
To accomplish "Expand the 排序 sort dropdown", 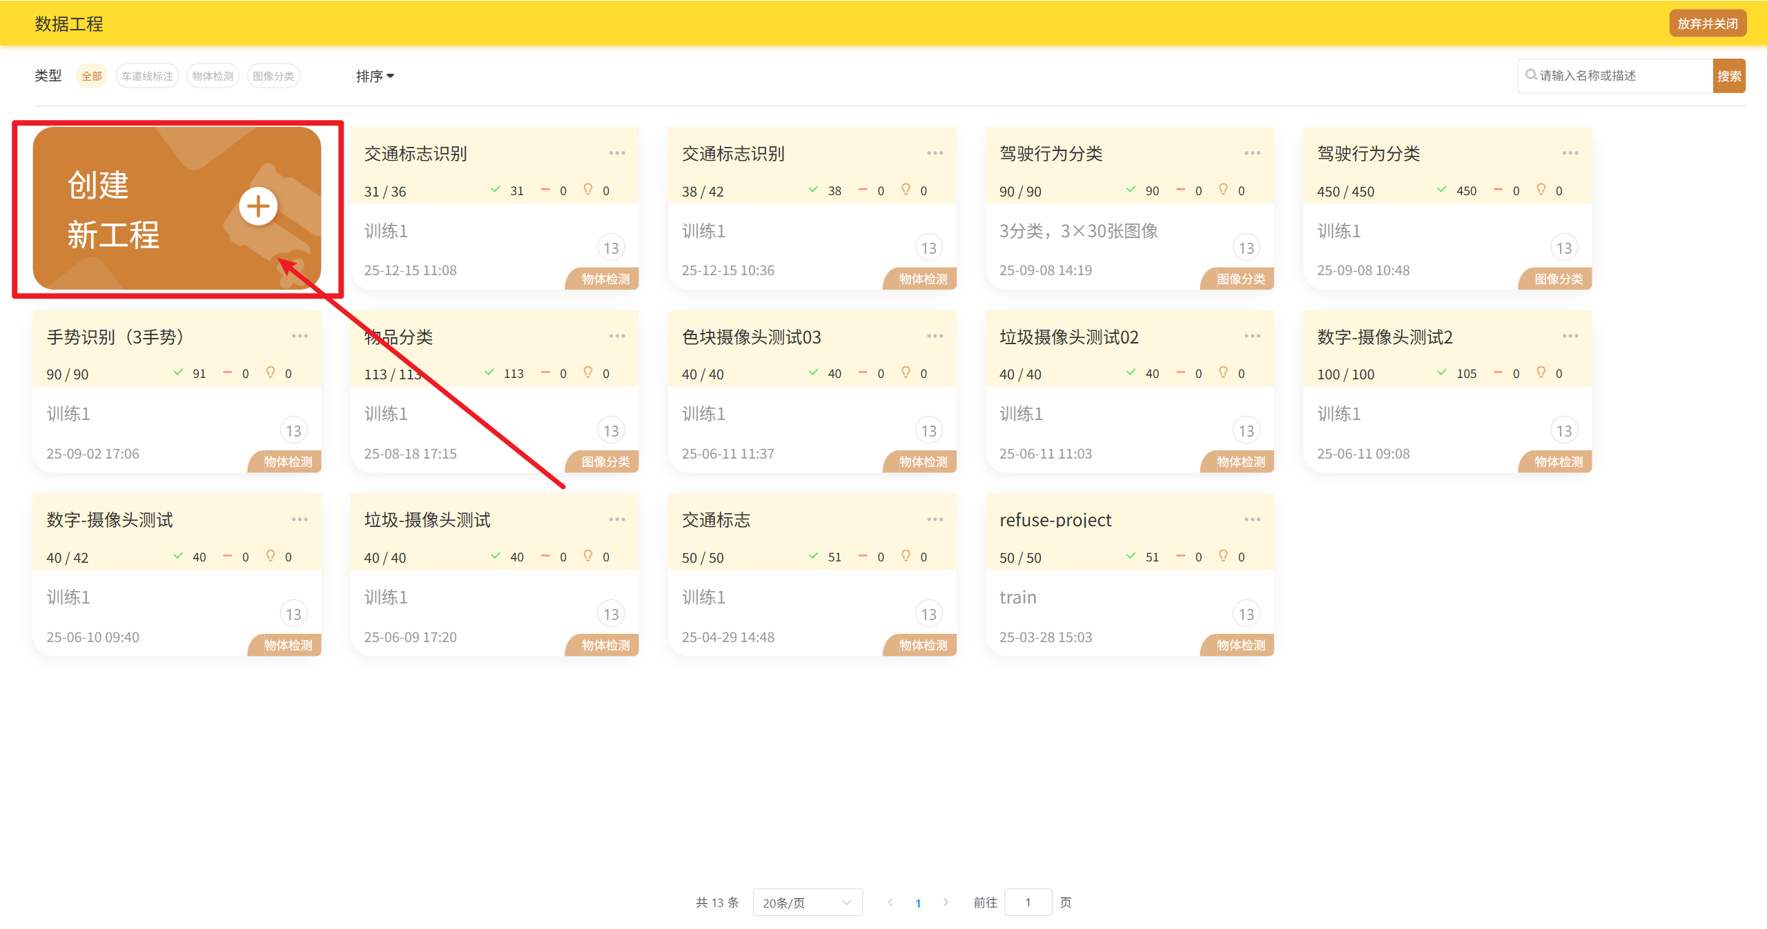I will pyautogui.click(x=375, y=76).
